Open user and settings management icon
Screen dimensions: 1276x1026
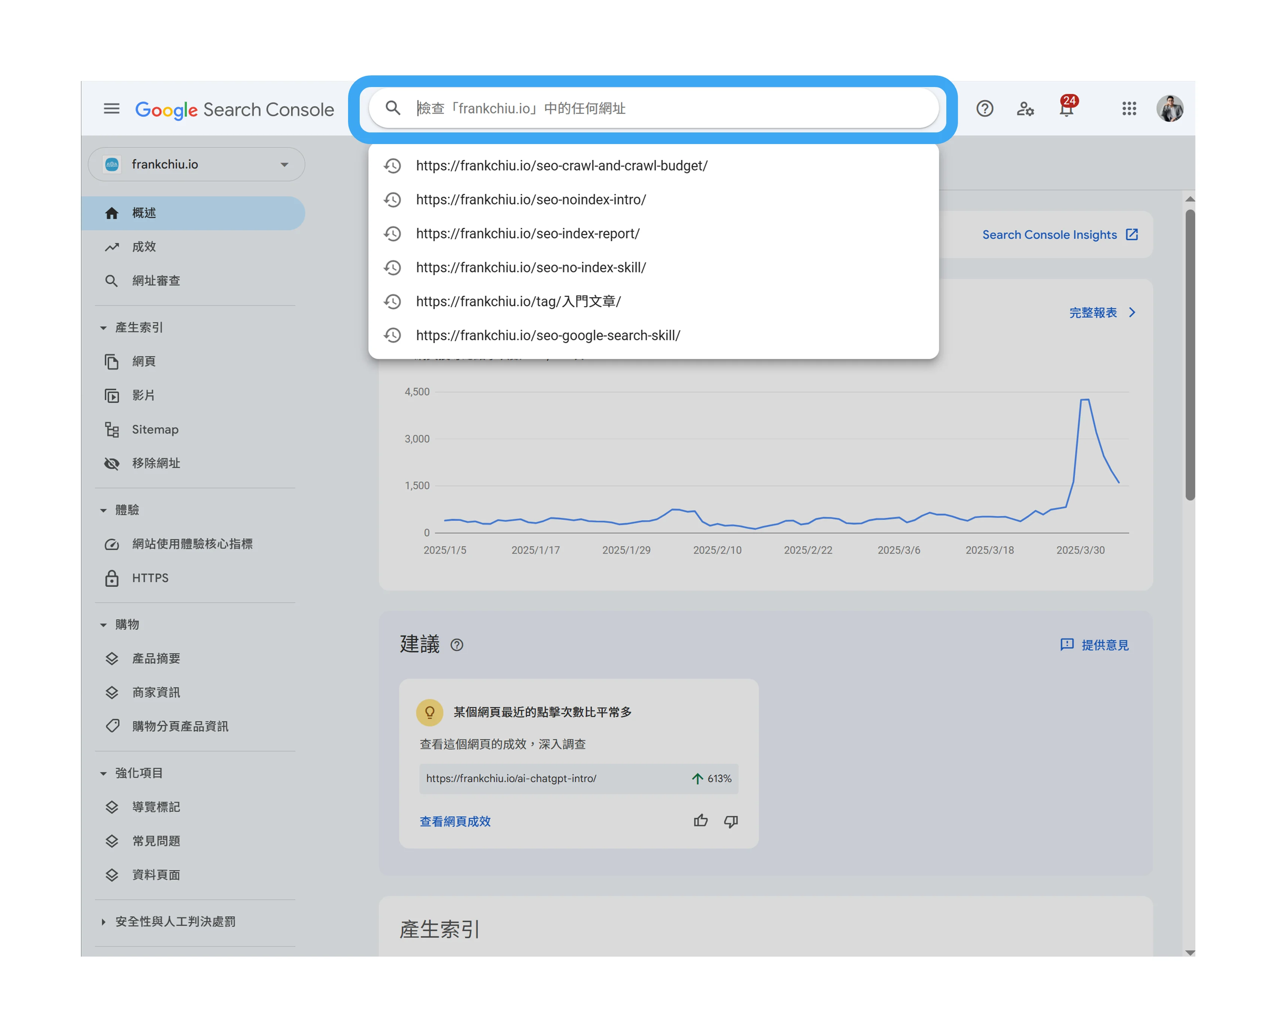1025,109
